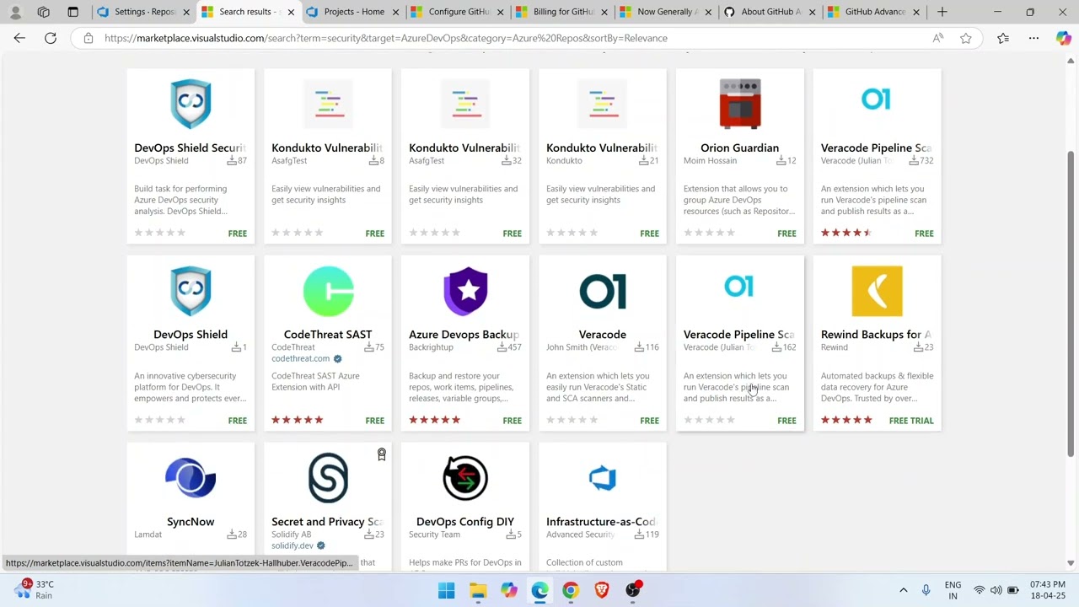
Task: Open the Infrastructure-as-Code title link
Action: click(x=602, y=522)
